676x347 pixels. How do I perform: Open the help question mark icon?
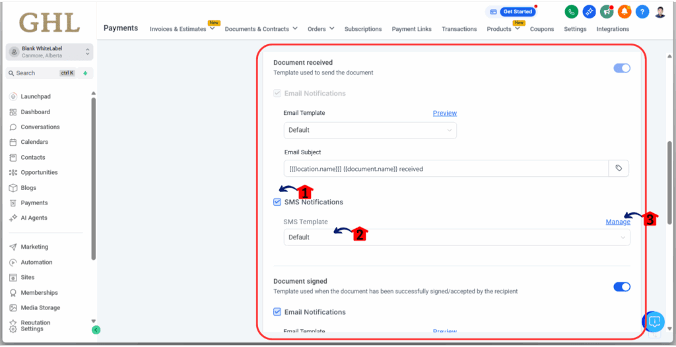coord(642,12)
